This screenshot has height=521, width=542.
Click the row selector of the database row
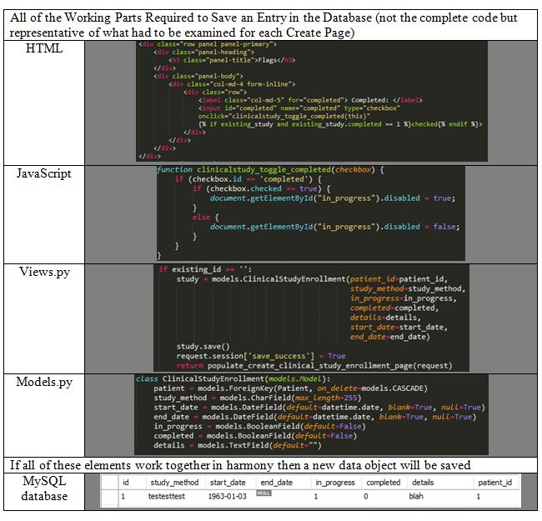pyautogui.click(x=110, y=496)
